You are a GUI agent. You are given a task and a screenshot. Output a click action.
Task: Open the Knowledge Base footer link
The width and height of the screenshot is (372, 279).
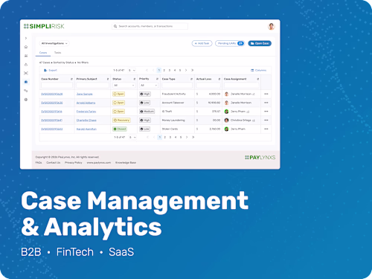coord(126,163)
